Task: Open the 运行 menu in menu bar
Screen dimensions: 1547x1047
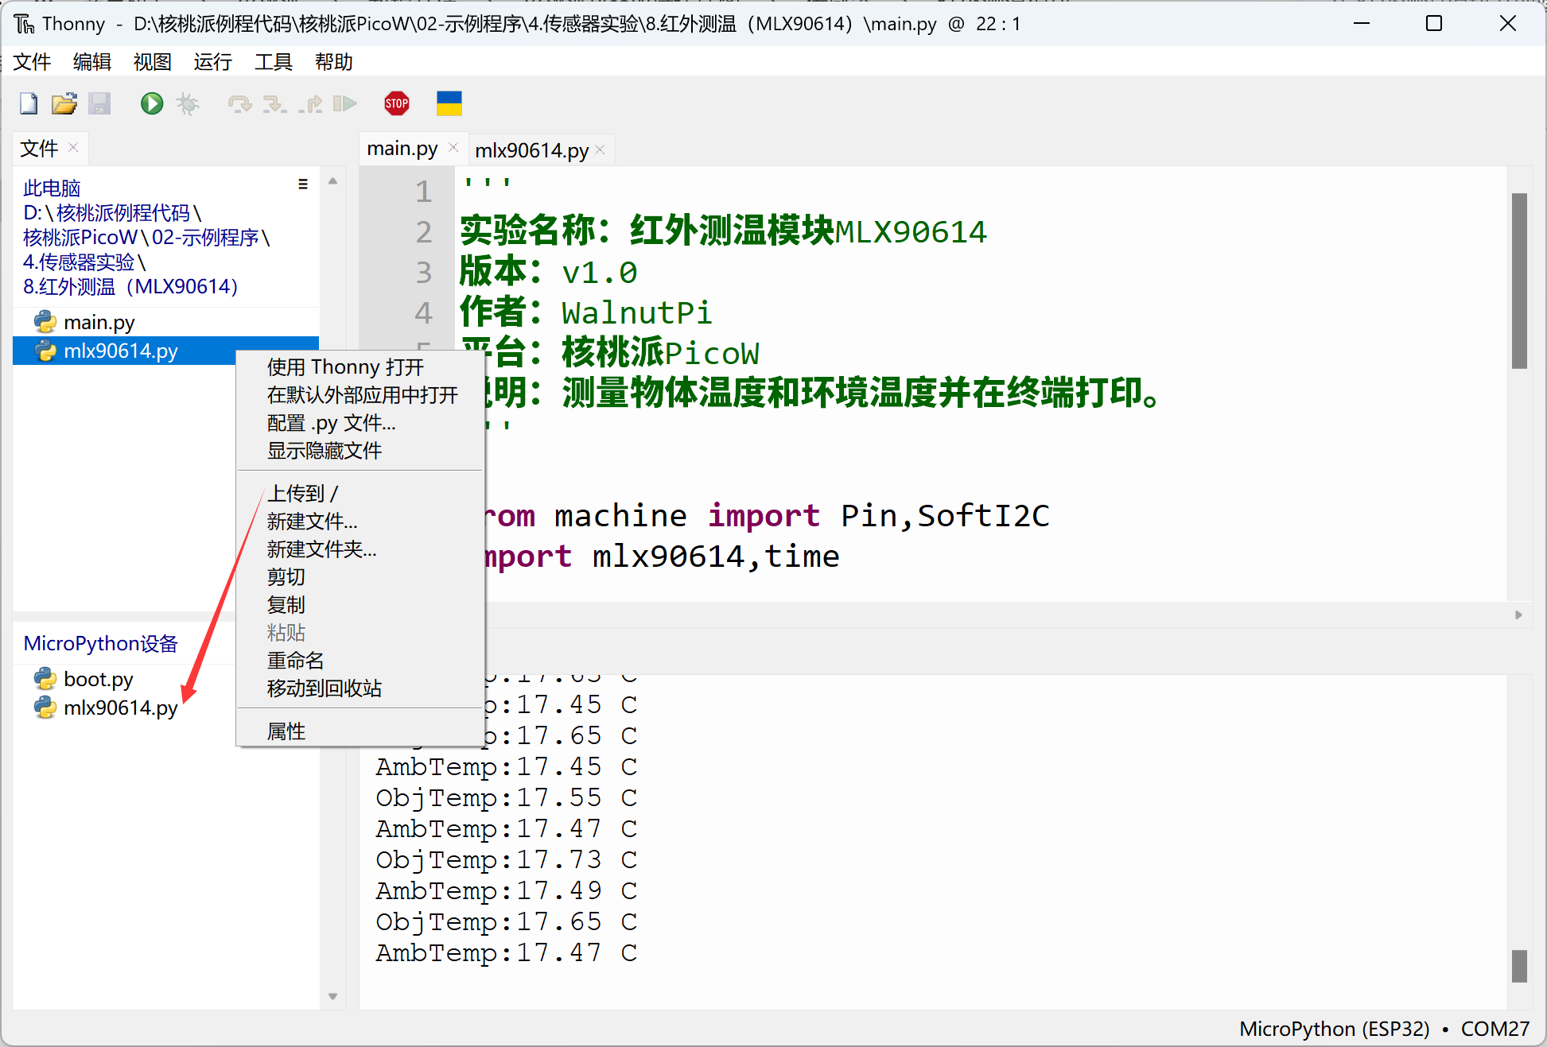Action: [x=212, y=62]
